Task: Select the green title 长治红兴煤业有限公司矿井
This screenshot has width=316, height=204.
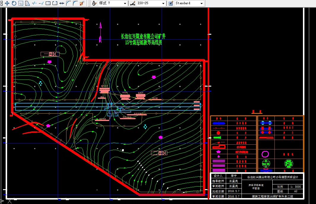Action: point(143,36)
